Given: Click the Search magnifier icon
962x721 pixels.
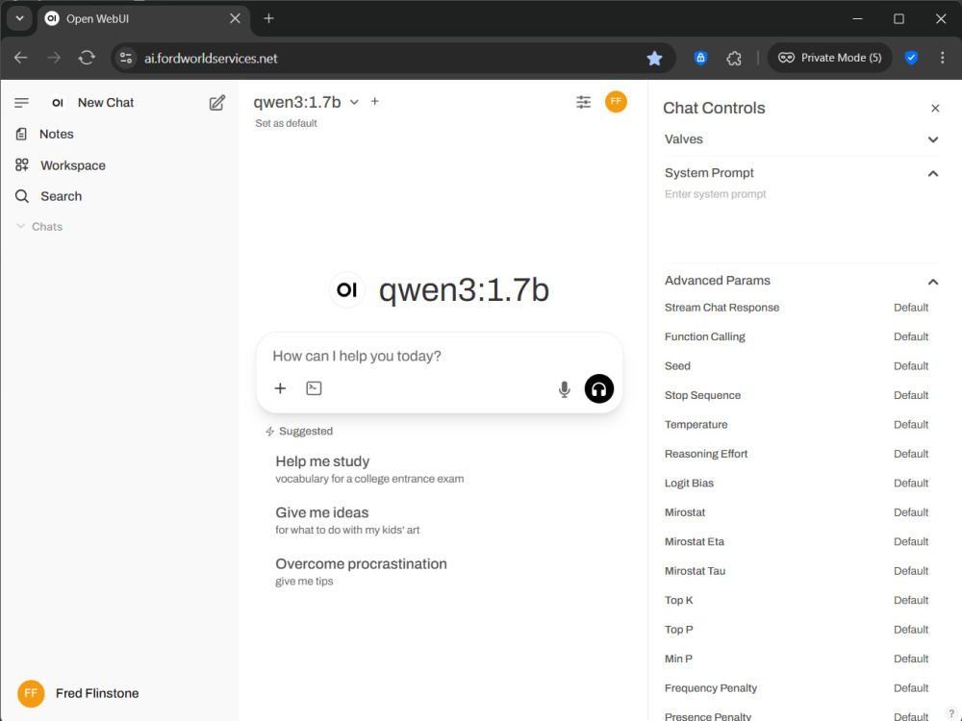Looking at the screenshot, I should point(21,196).
